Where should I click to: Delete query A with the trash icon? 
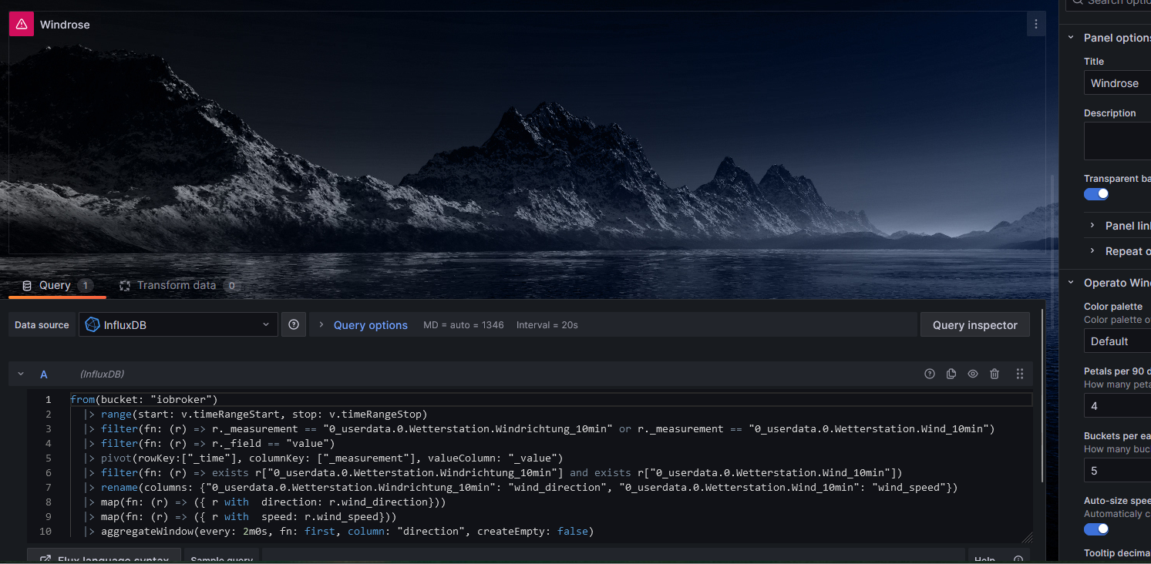995,374
